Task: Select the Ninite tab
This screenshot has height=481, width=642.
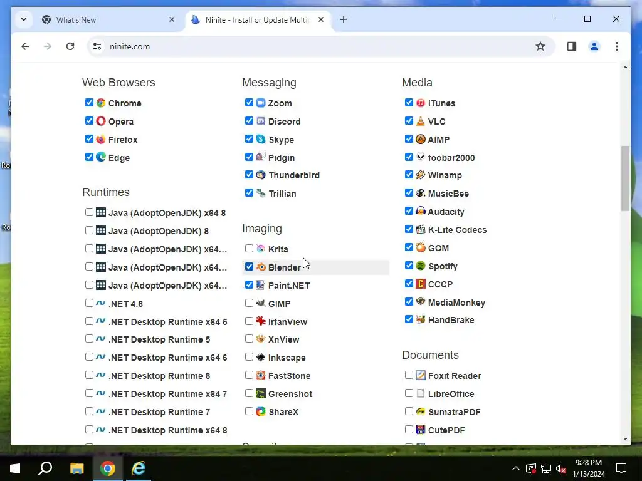Action: pos(258,19)
